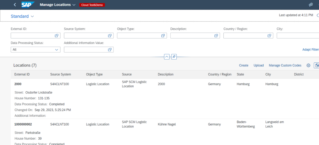This screenshot has height=145, width=319.
Task: Open table settings gear icon
Action: [308, 65]
